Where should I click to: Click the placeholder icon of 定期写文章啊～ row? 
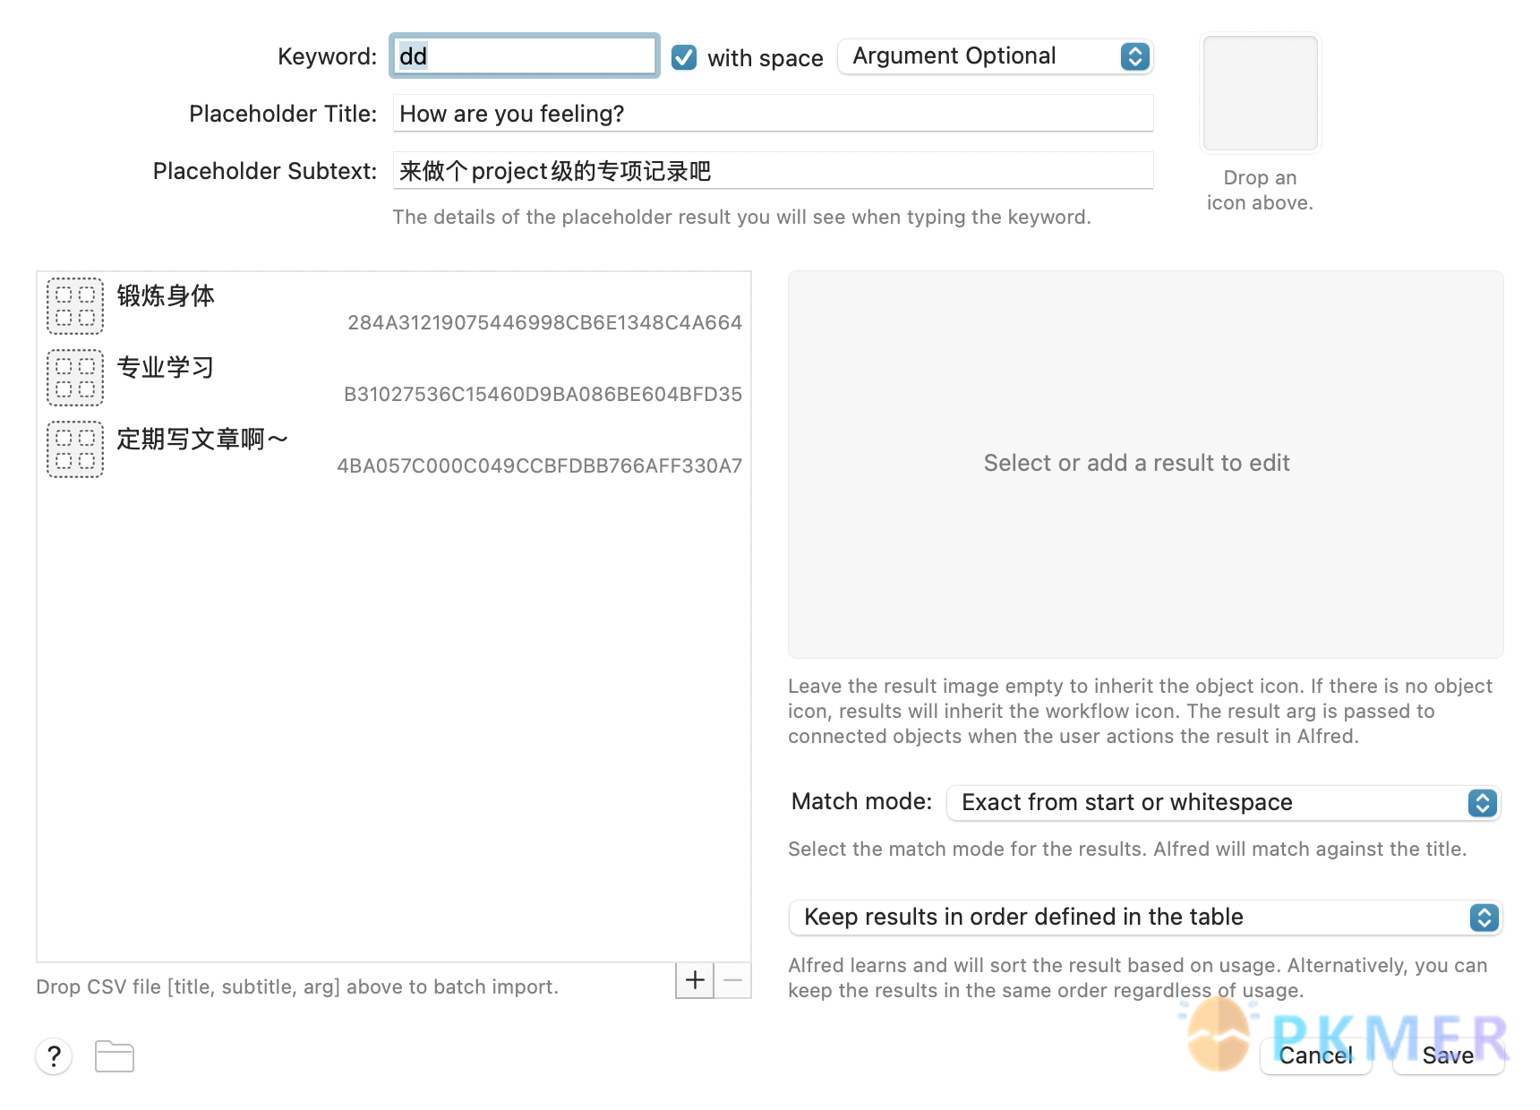(75, 449)
